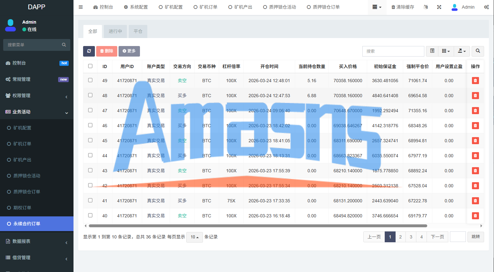
Task: Click the search icon in sidebar menu search
Action: click(64, 45)
